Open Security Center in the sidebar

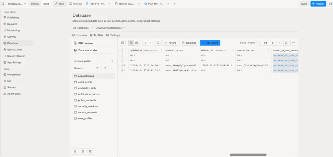pyautogui.click(x=17, y=56)
